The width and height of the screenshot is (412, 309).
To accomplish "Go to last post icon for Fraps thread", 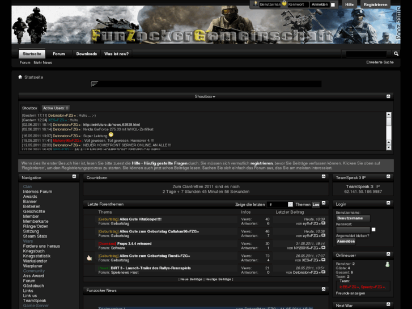I will click(324, 247).
